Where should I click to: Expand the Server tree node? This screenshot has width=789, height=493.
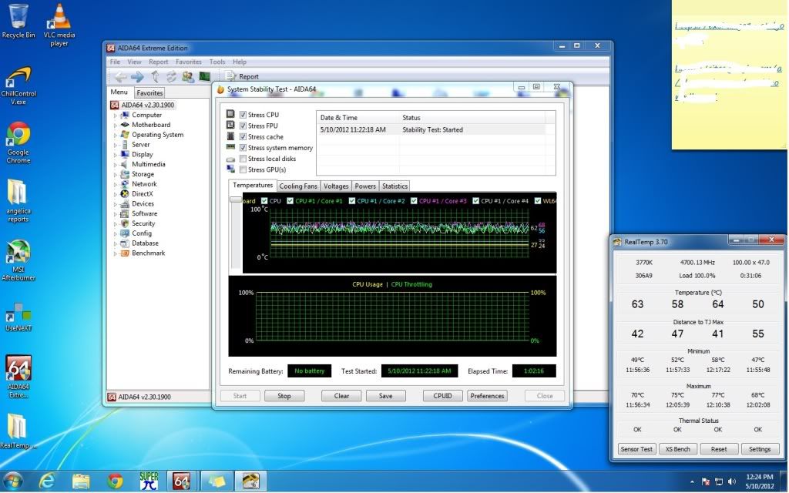116,145
